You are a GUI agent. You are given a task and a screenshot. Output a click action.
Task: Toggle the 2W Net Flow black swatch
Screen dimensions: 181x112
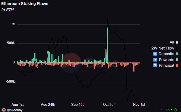point(177,48)
